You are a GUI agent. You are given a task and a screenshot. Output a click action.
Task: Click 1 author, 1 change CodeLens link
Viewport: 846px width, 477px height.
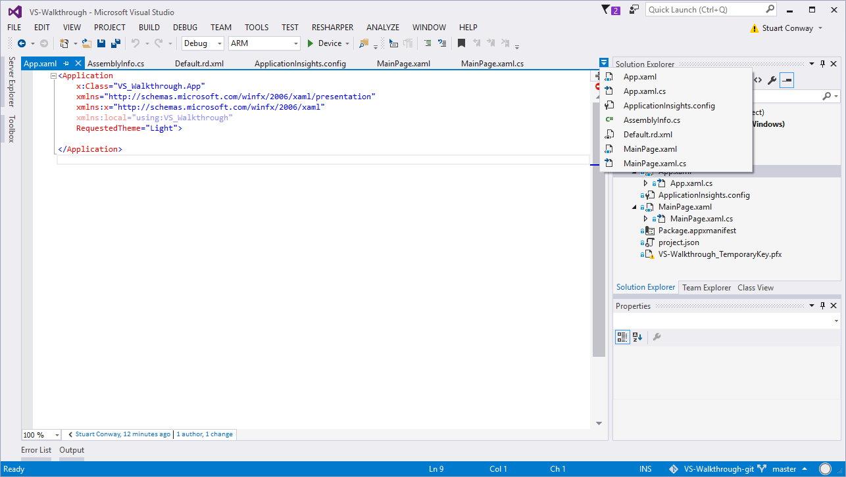click(205, 434)
